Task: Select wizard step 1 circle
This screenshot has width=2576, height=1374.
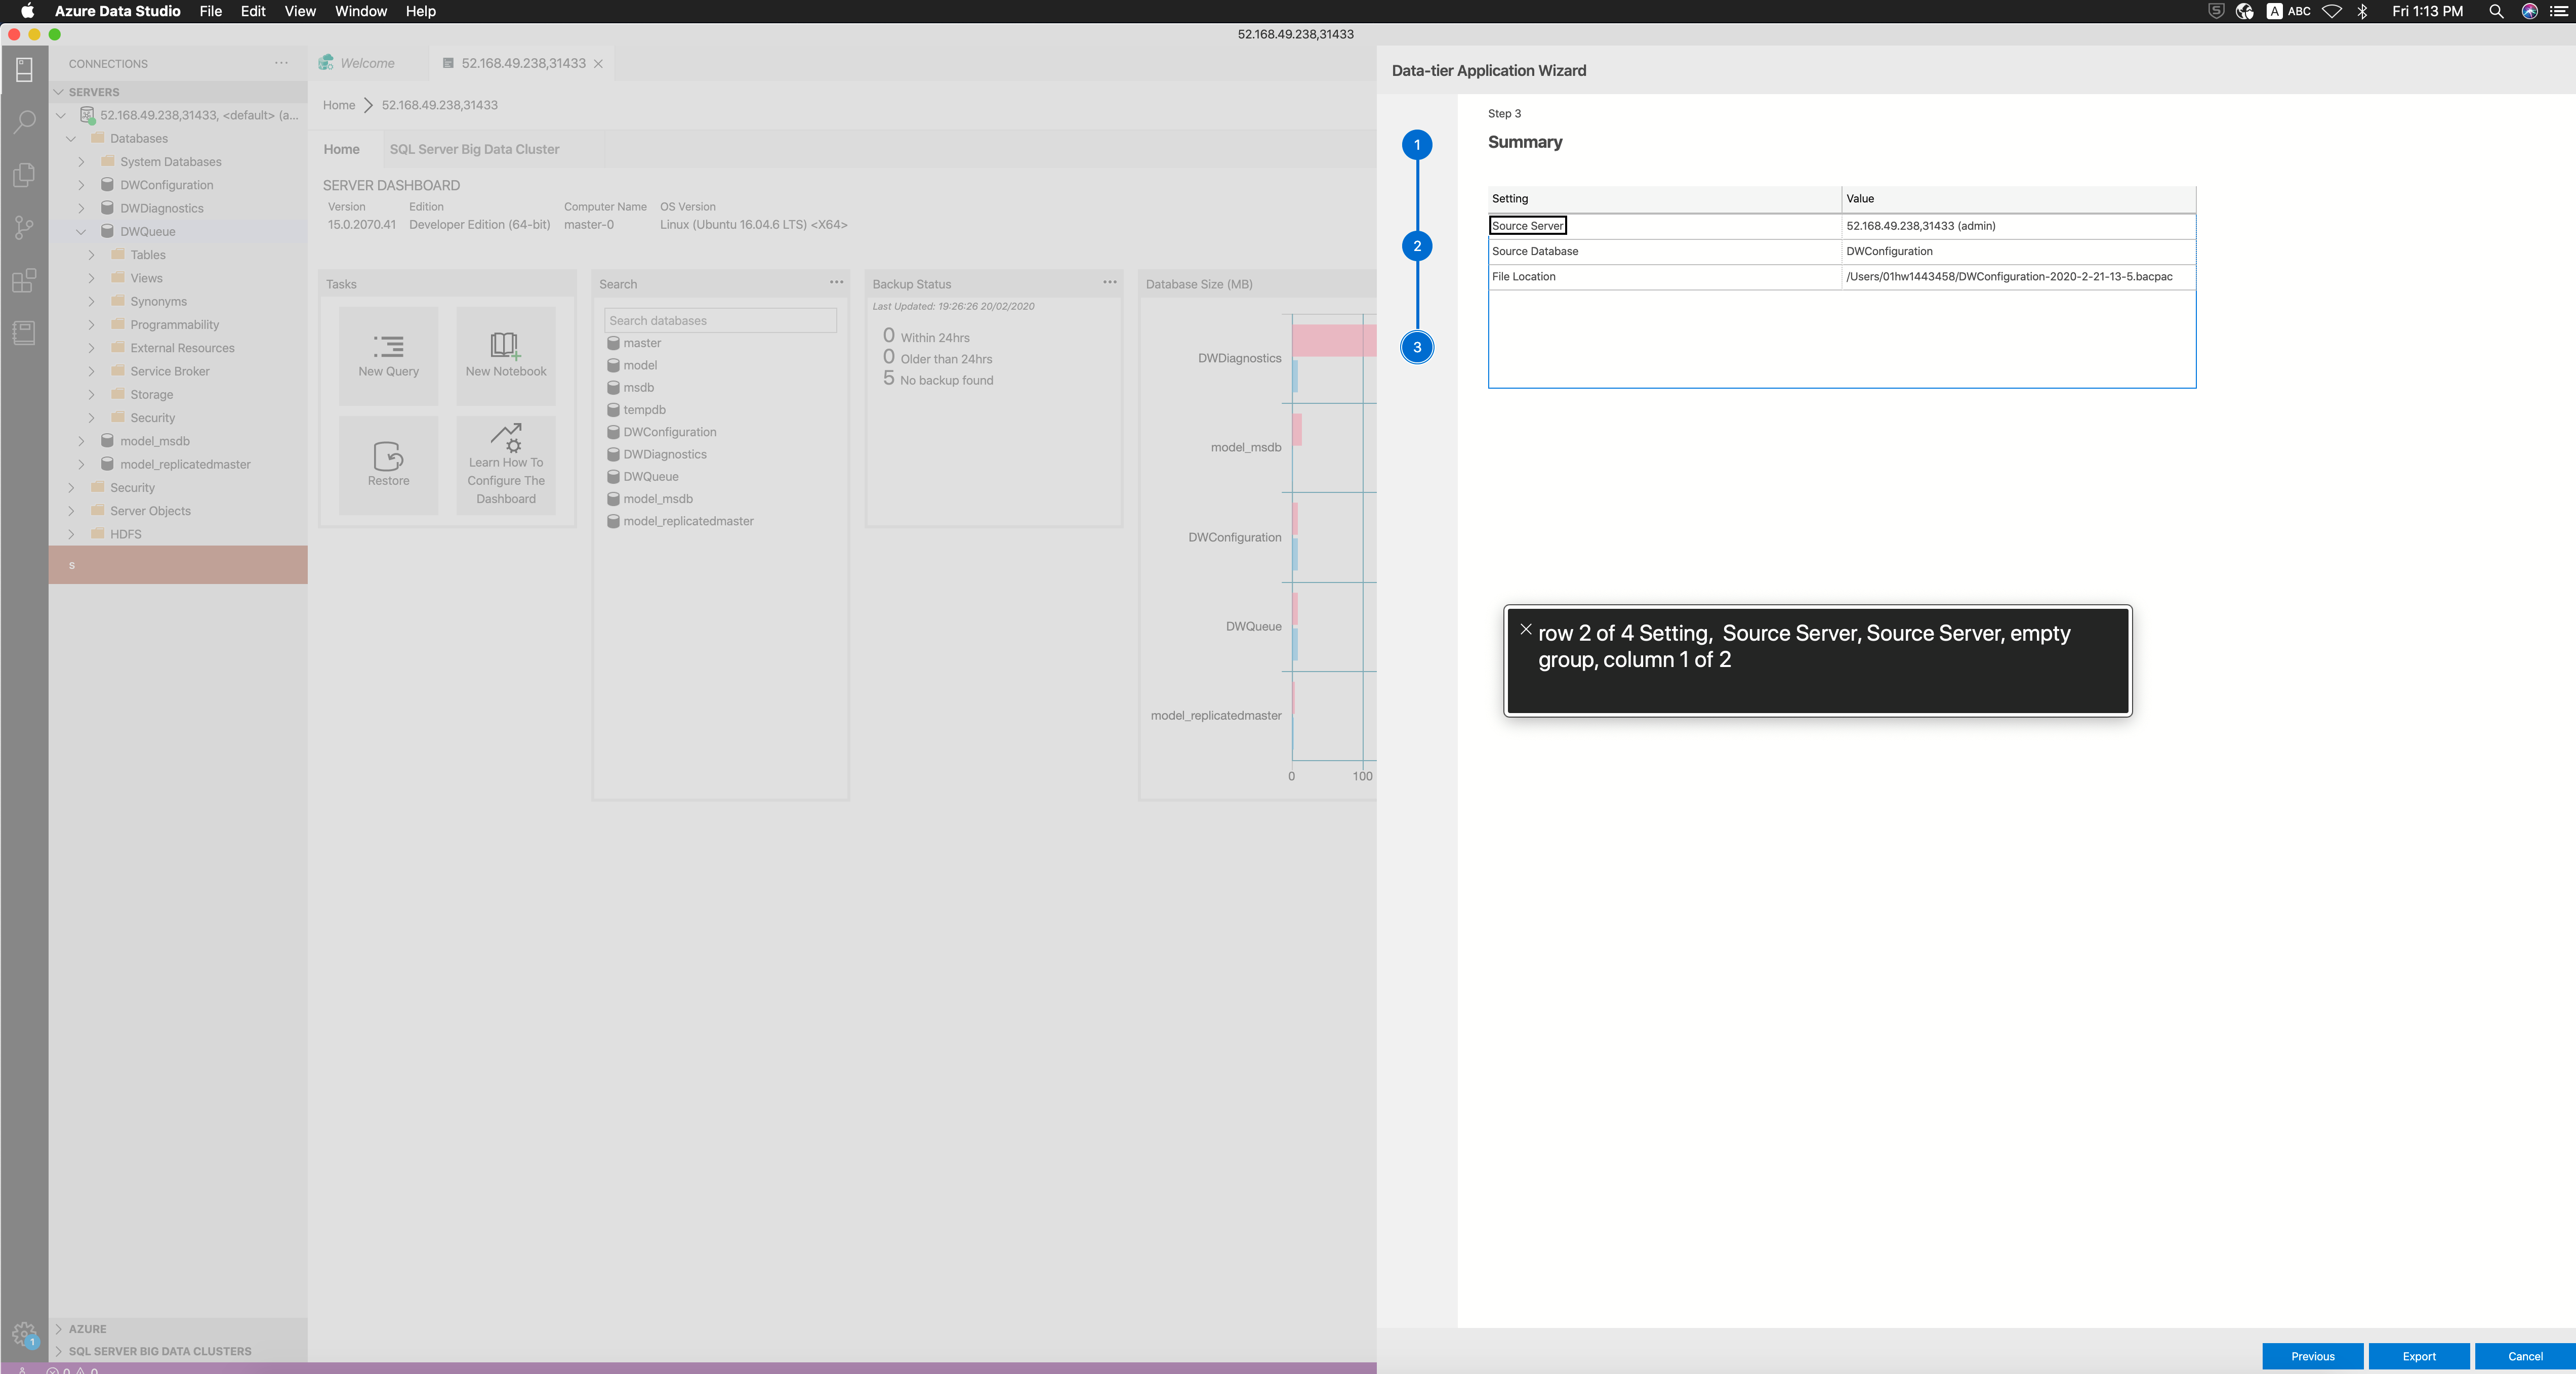Action: 1417,145
